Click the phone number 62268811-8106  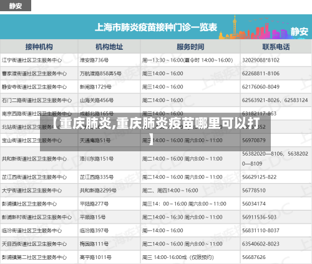pyautogui.click(x=261, y=73)
